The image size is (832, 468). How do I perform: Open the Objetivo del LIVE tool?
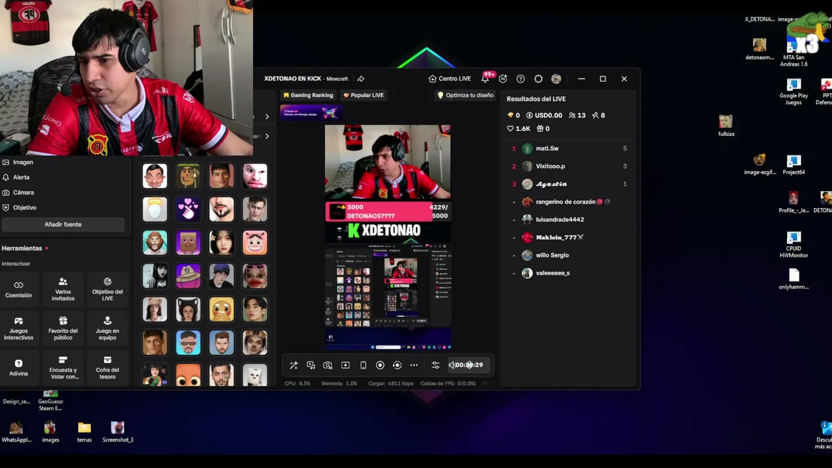point(107,290)
